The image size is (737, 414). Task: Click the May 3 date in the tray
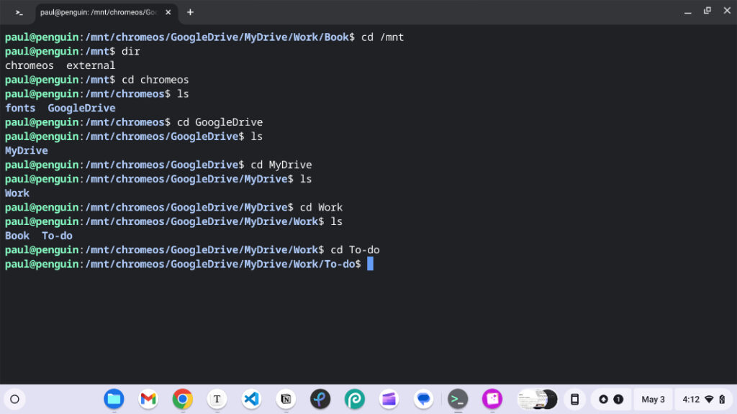tap(654, 399)
